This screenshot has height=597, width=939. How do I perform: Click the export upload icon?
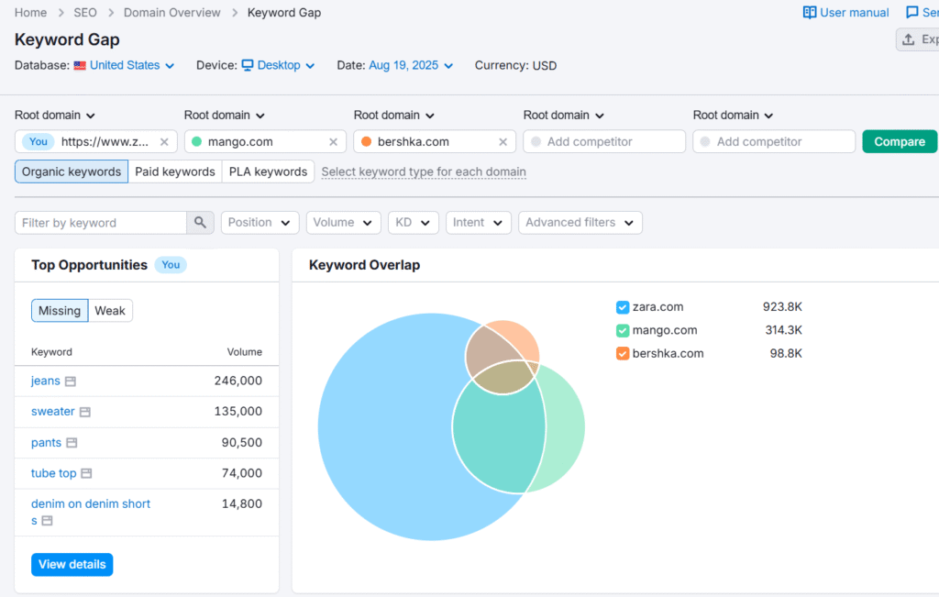pyautogui.click(x=909, y=39)
